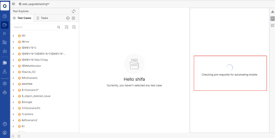This screenshot has width=275, height=138.
Task: Expand the $Google tree node
Action: pos(14,102)
